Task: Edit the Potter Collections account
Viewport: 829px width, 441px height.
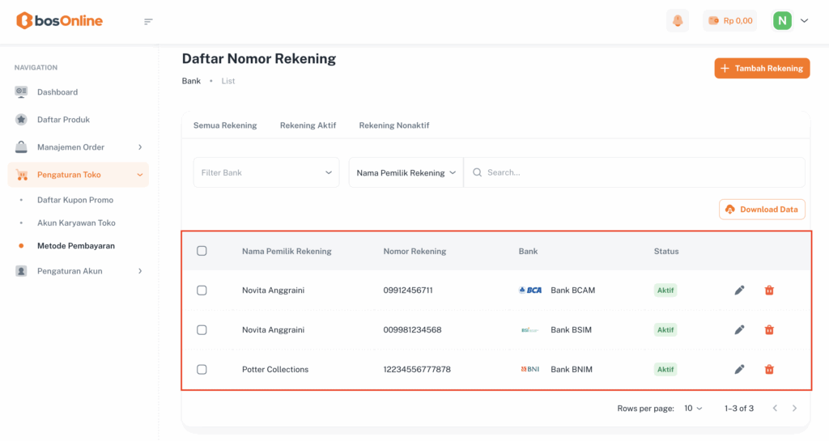Action: [x=739, y=370]
